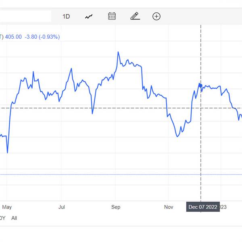Click the circled plus compare icon

click(x=156, y=17)
